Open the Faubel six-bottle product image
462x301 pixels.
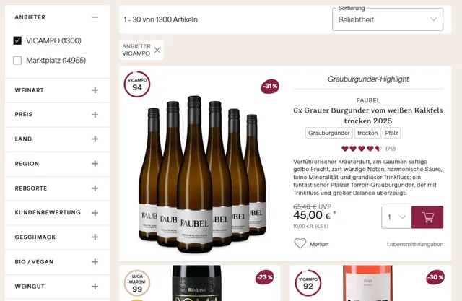click(202, 174)
